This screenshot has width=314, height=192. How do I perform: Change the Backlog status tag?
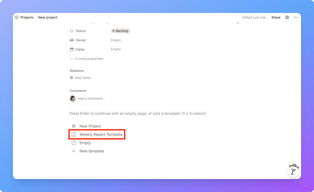[121, 31]
